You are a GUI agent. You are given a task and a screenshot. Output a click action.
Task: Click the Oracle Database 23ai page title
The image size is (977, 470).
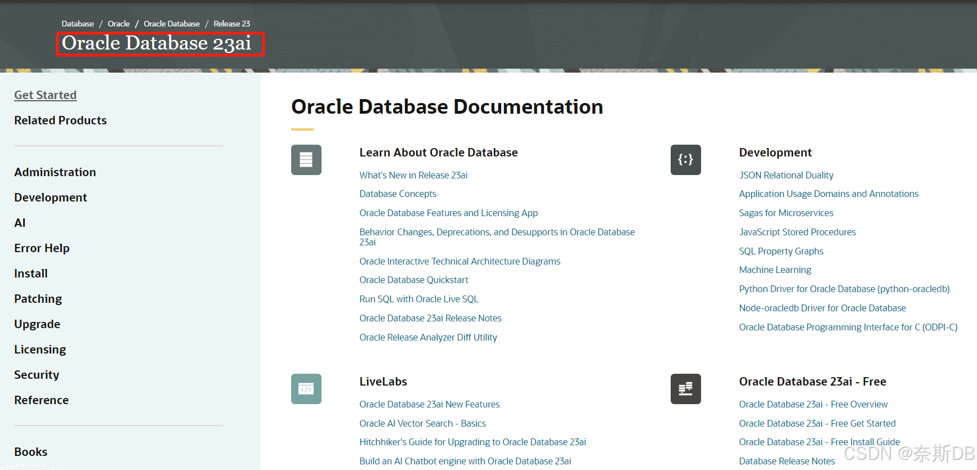coord(157,43)
